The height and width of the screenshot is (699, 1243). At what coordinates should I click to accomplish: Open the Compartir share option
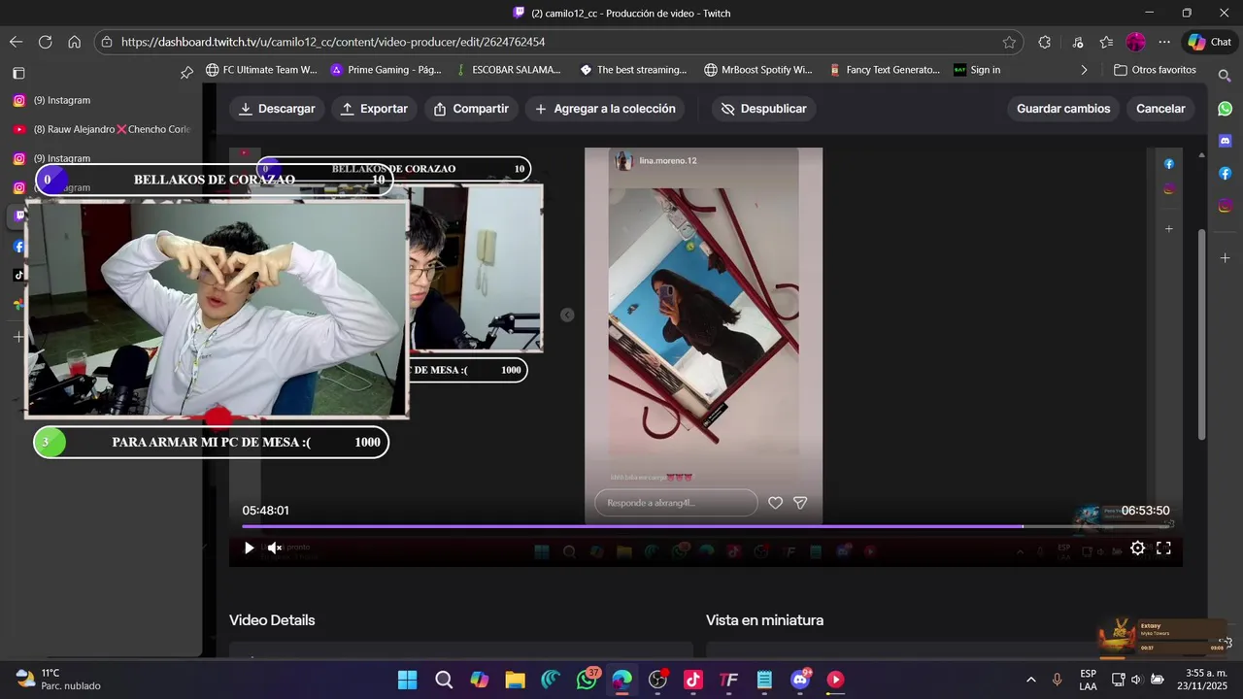tap(471, 109)
